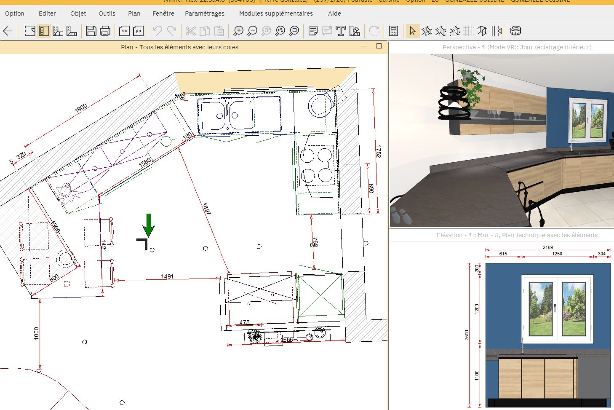Toggle the mirror/symmetry tool icon
This screenshot has width=614, height=410.
point(497,31)
